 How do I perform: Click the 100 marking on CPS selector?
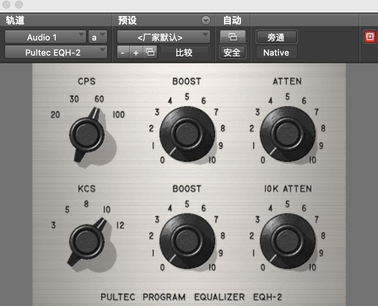pos(119,115)
